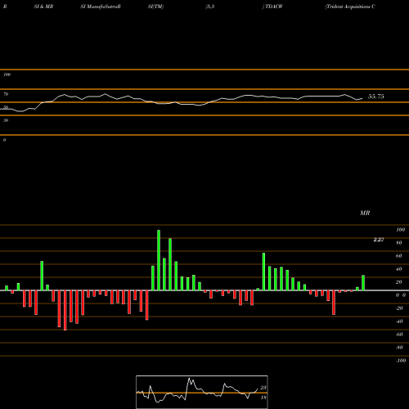
Task: Click the MR panel title
Action: [x=365, y=213]
